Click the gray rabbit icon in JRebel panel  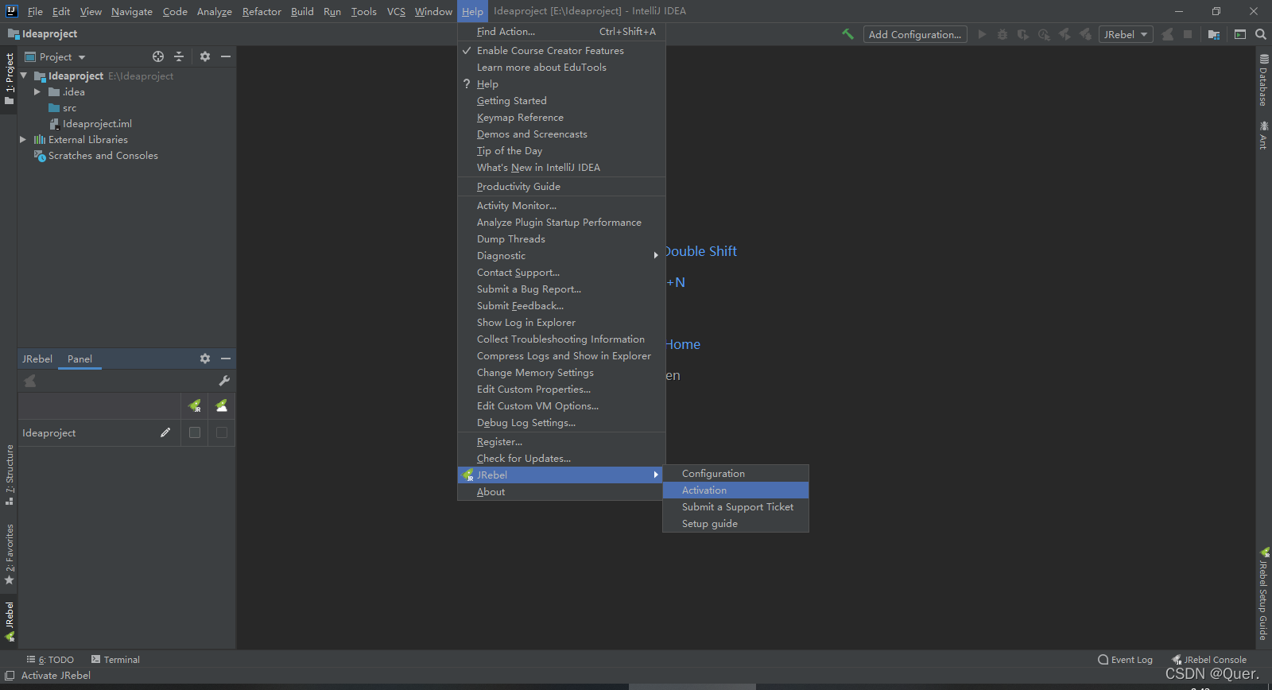(x=30, y=381)
